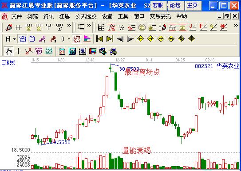
Task: Open the 资讯 menu
Action: pyautogui.click(x=48, y=16)
